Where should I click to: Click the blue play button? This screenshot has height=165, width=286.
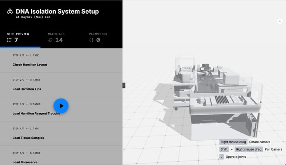pyautogui.click(x=61, y=106)
